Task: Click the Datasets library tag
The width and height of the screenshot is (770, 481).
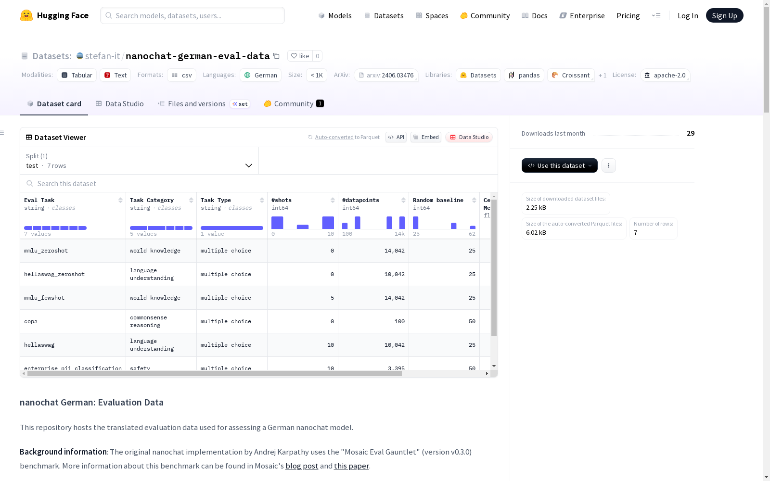Action: (478, 75)
